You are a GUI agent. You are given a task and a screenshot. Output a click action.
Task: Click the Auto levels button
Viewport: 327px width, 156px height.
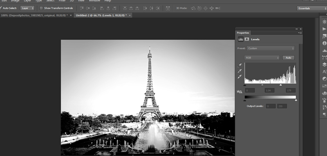pyautogui.click(x=289, y=58)
